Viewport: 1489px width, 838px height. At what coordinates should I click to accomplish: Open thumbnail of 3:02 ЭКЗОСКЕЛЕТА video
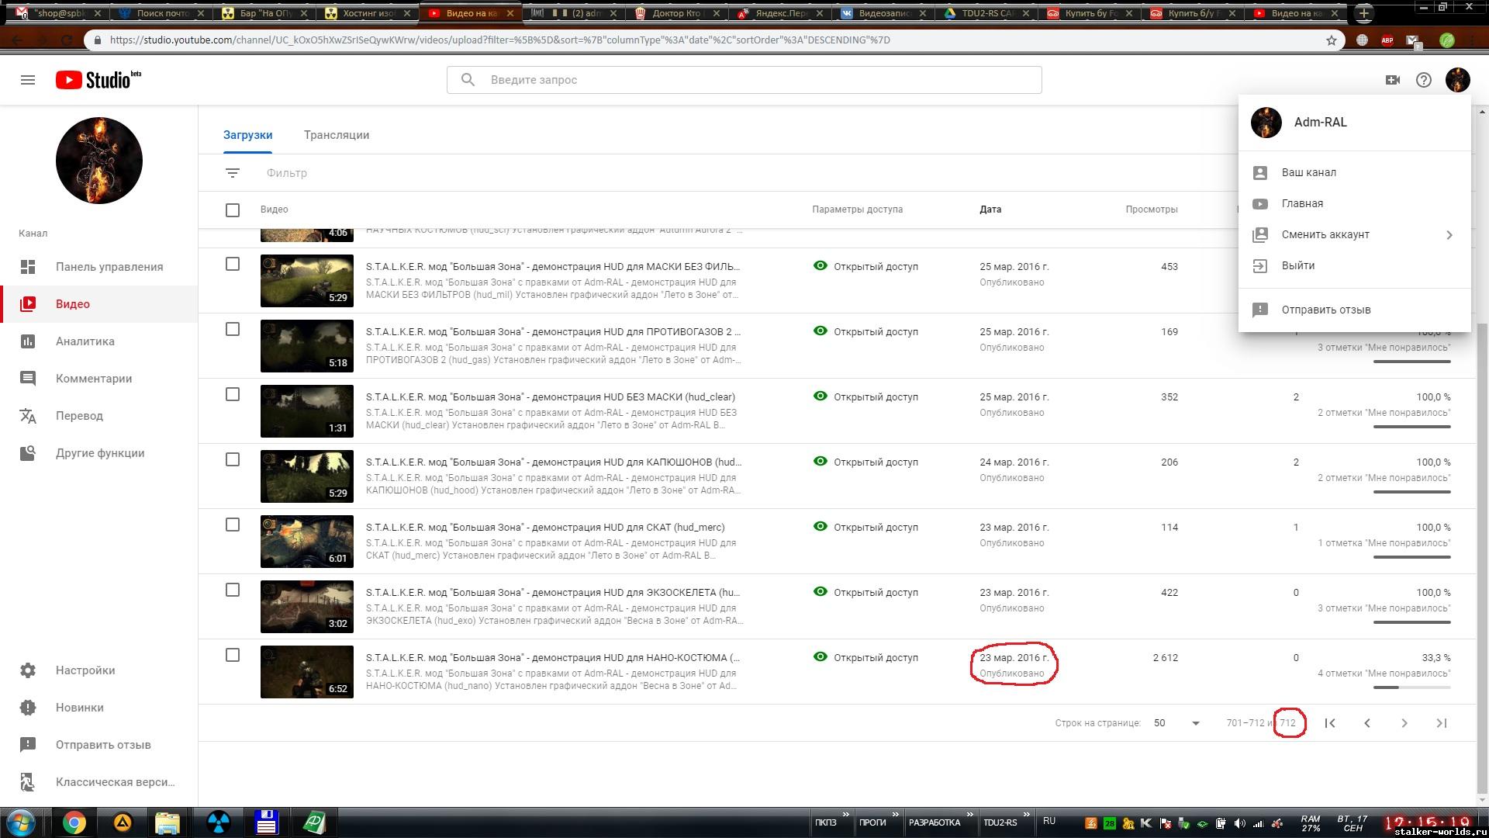point(307,607)
